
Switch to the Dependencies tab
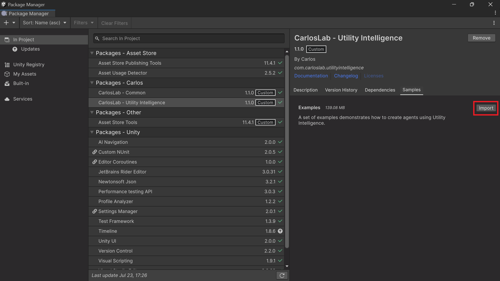pos(380,90)
